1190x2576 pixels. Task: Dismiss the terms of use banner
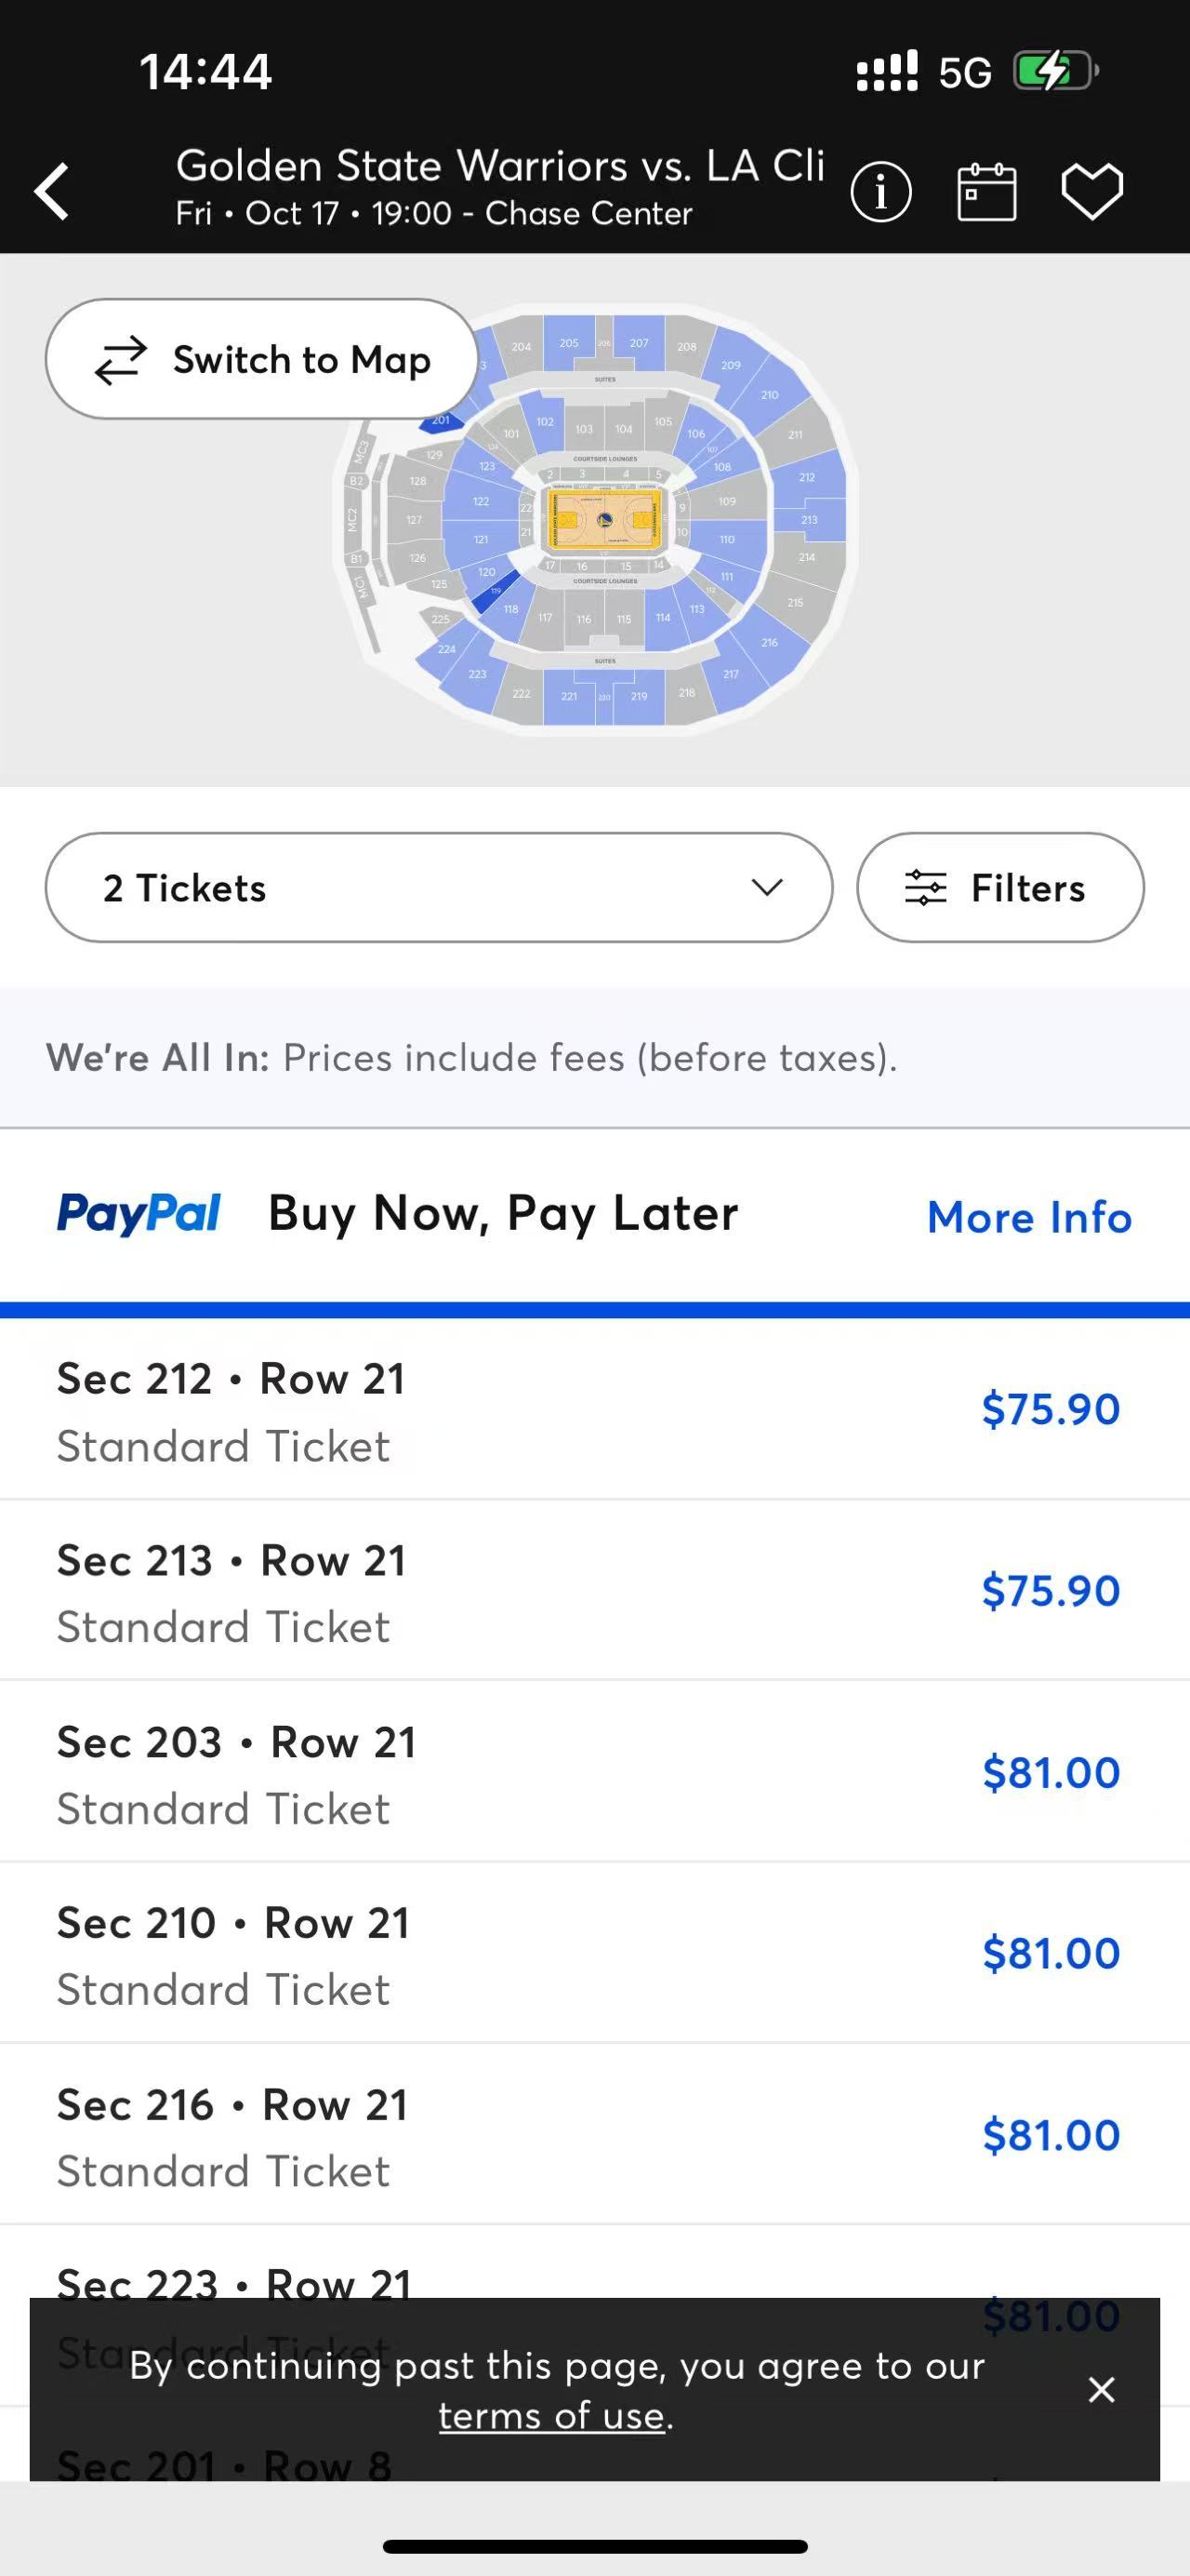[1101, 2389]
